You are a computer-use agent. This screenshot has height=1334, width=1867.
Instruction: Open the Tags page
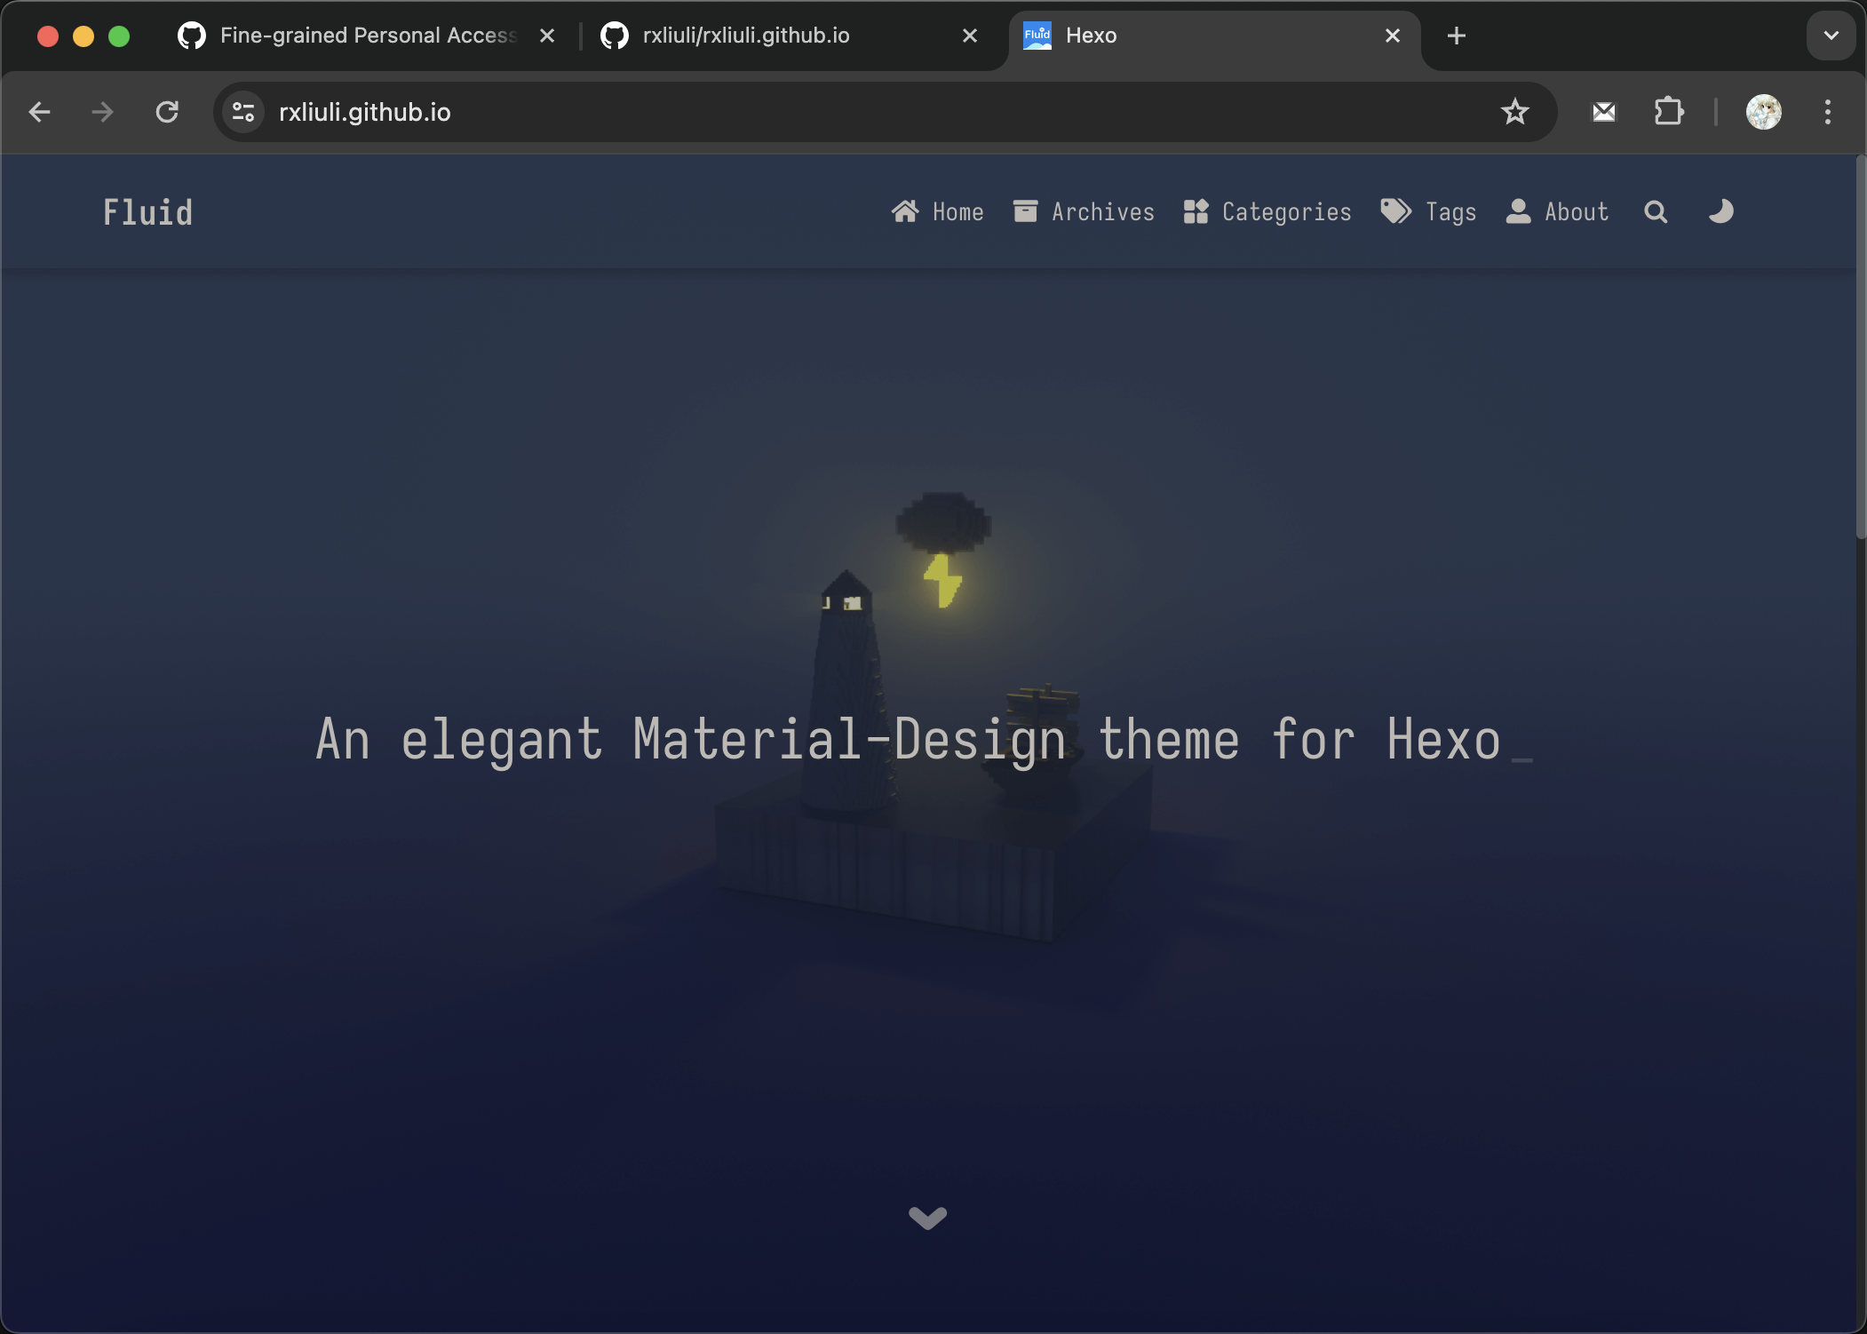coord(1428,212)
